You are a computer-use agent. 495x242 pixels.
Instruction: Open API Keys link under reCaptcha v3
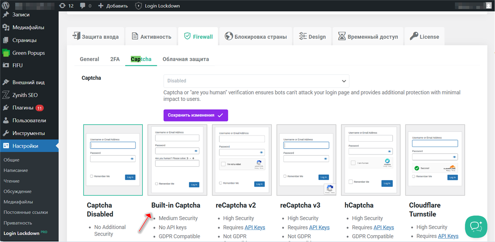(319, 227)
